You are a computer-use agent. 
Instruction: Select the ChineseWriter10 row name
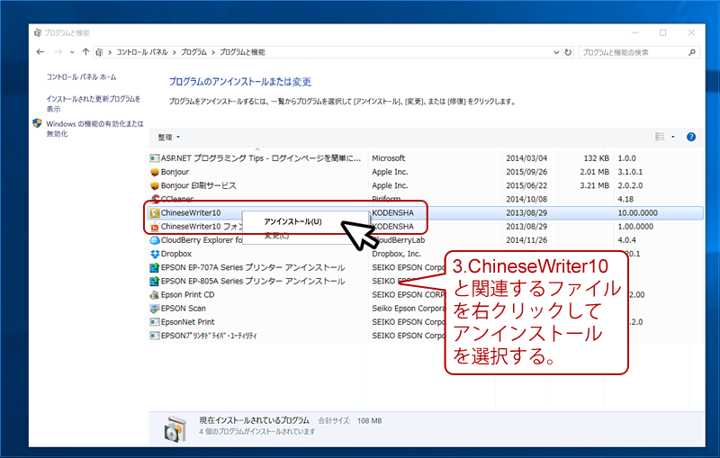[191, 213]
